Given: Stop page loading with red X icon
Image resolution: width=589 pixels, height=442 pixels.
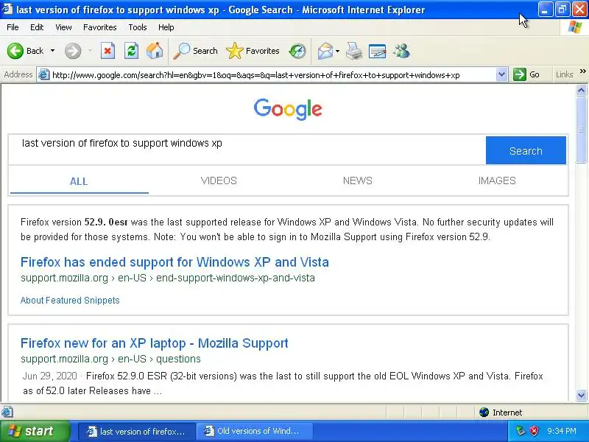Looking at the screenshot, I should point(107,51).
